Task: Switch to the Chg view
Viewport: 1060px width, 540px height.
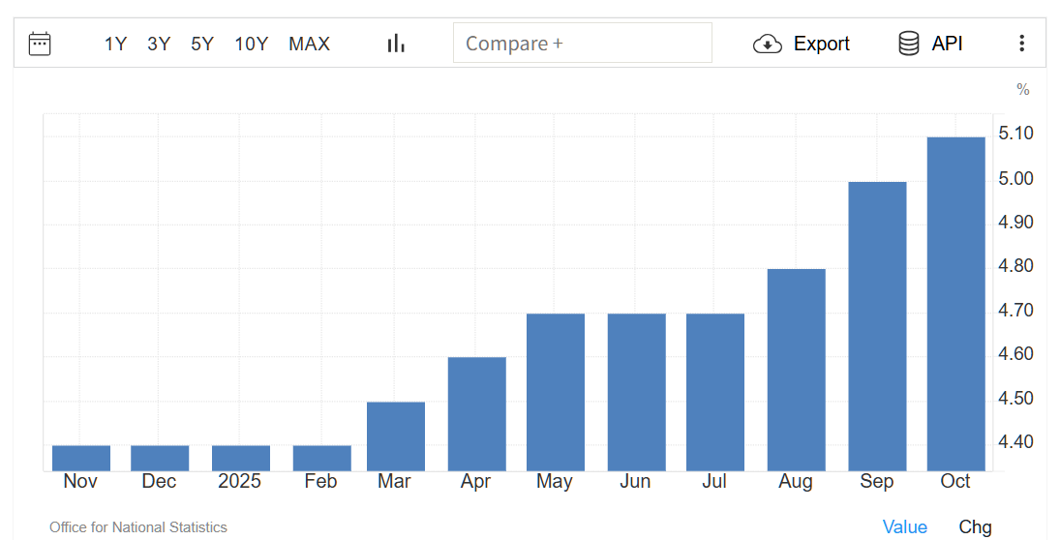Action: [x=975, y=526]
